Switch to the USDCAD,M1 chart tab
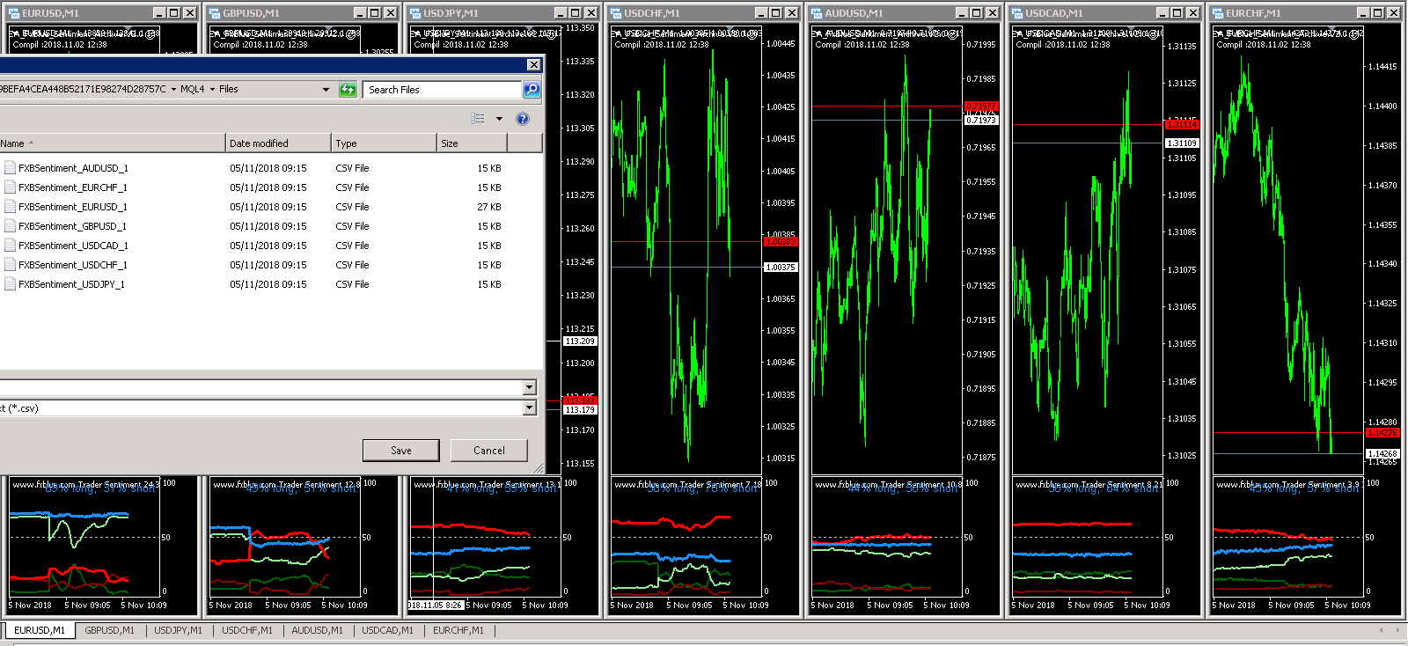The width and height of the screenshot is (1408, 646). pyautogui.click(x=387, y=630)
